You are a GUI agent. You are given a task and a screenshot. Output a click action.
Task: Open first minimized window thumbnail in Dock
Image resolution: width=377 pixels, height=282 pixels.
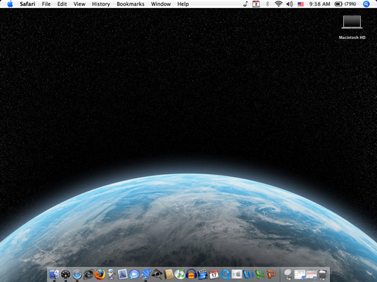[300, 274]
